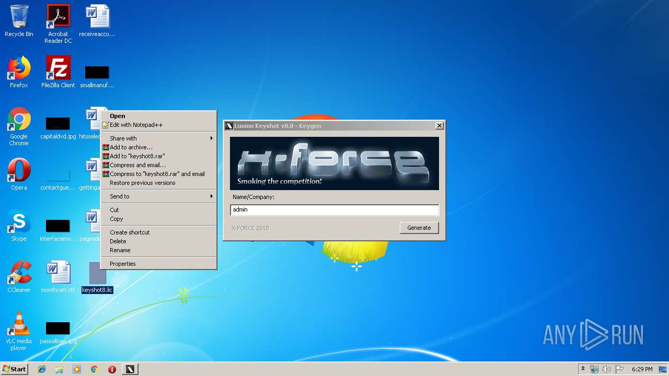The image size is (669, 376).
Task: Open Windows Explorer from the taskbar
Action: pyautogui.click(x=59, y=369)
